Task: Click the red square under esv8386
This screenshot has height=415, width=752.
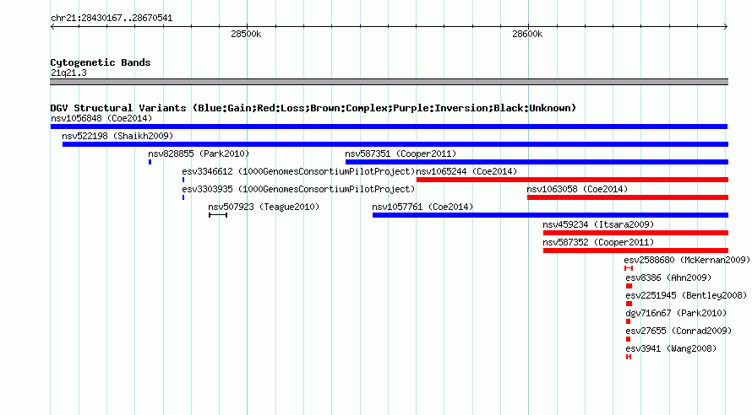Action: 629,286
